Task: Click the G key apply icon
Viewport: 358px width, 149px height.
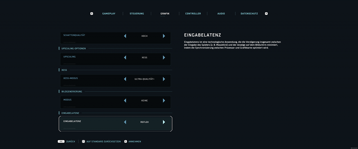Action: pyautogui.click(x=126, y=141)
